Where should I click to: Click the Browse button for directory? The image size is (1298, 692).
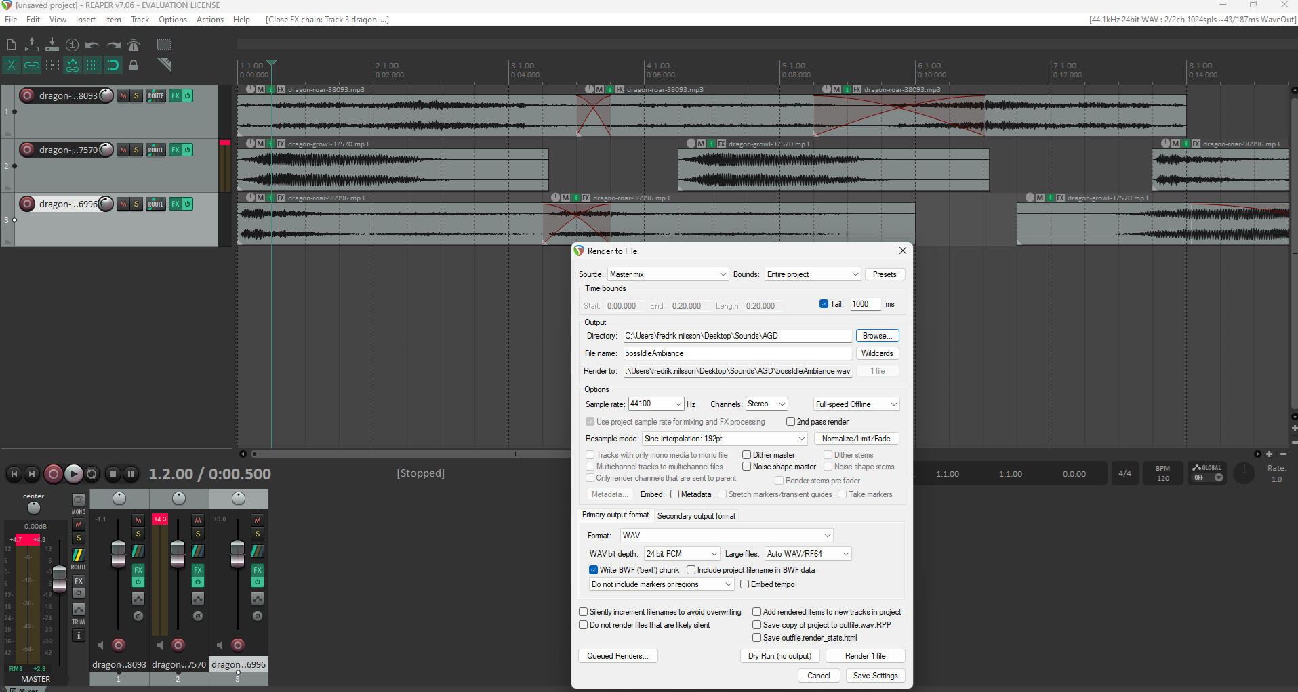[x=877, y=336]
